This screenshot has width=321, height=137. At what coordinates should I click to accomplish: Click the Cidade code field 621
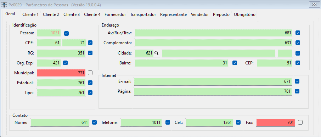click(144, 53)
